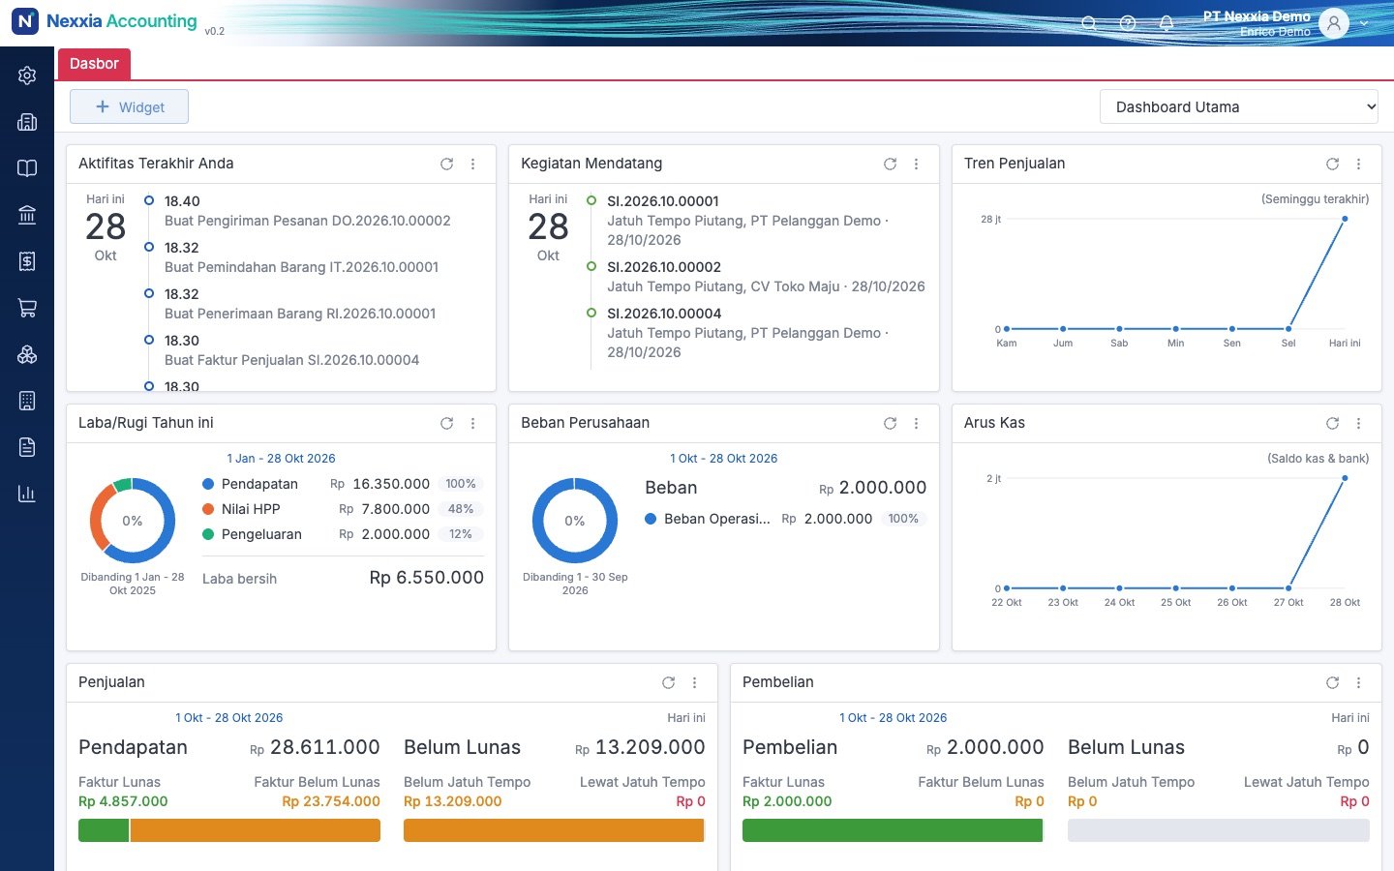
Task: Open the ledger book sidebar icon
Action: pos(27,168)
